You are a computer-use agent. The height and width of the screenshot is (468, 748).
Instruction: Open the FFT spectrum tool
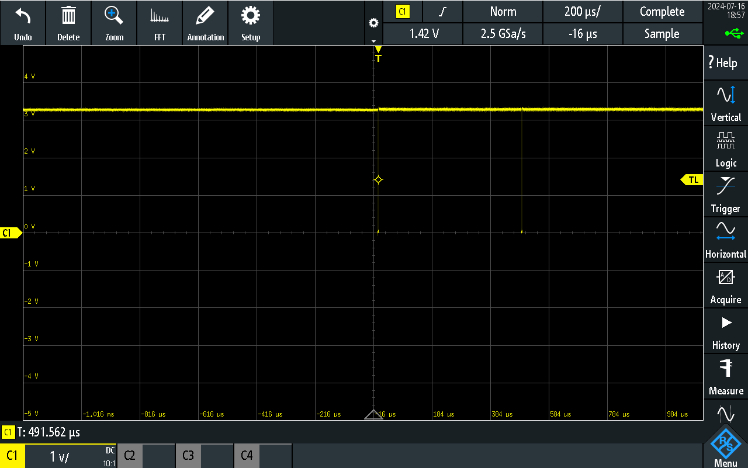[x=160, y=16]
